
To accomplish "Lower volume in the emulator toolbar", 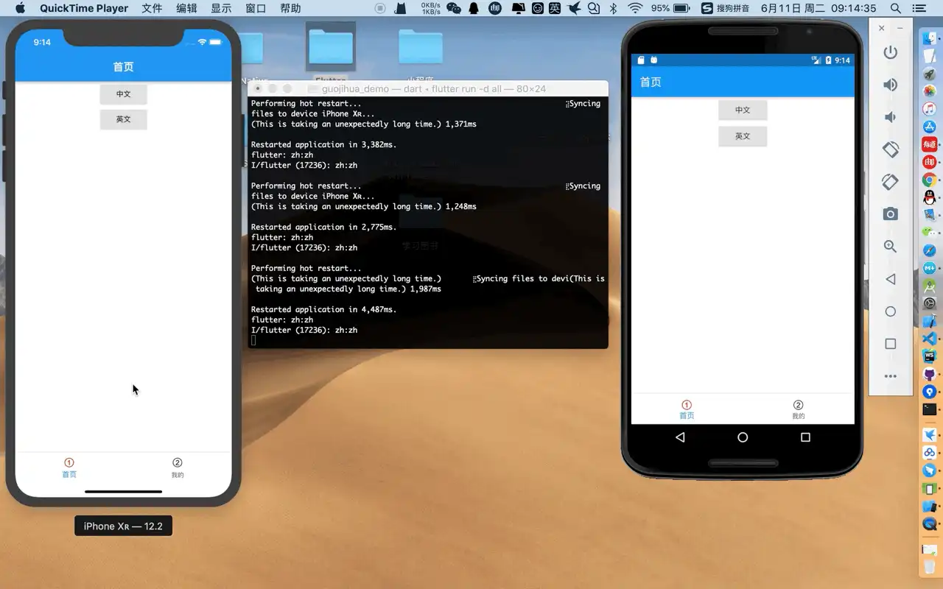I will [x=890, y=117].
